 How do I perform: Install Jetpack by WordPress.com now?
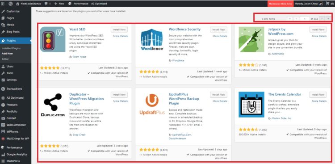tap(318, 29)
